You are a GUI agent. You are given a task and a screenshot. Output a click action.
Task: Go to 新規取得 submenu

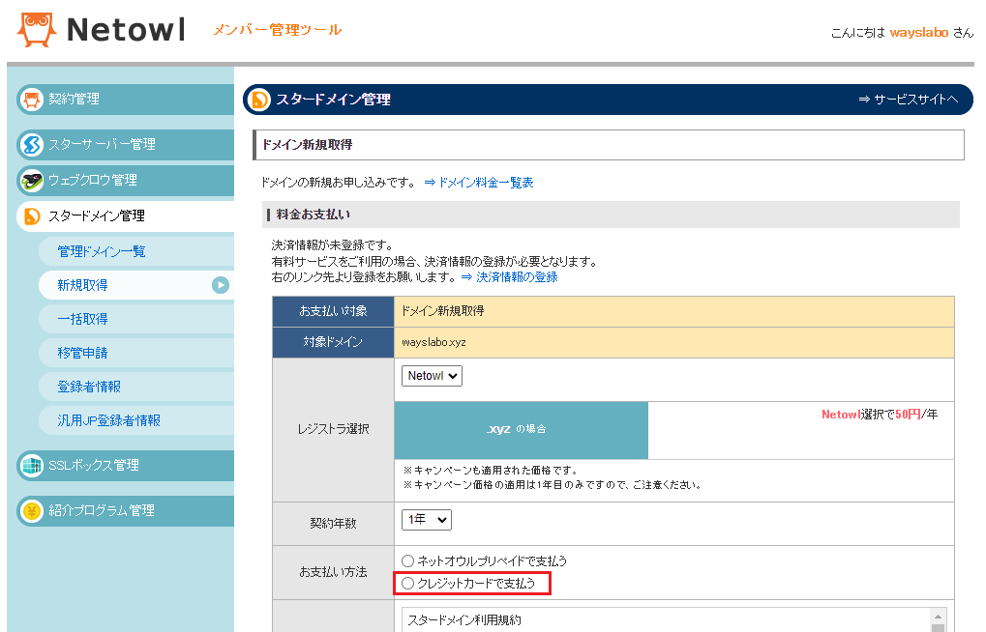(135, 285)
